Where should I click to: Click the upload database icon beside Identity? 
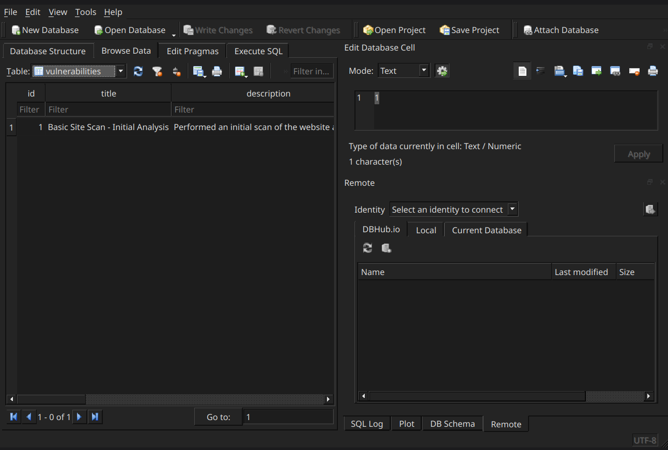click(650, 209)
